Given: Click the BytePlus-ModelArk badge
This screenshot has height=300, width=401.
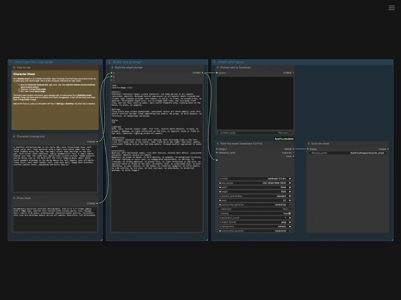Looking at the screenshot, I should (284, 139).
